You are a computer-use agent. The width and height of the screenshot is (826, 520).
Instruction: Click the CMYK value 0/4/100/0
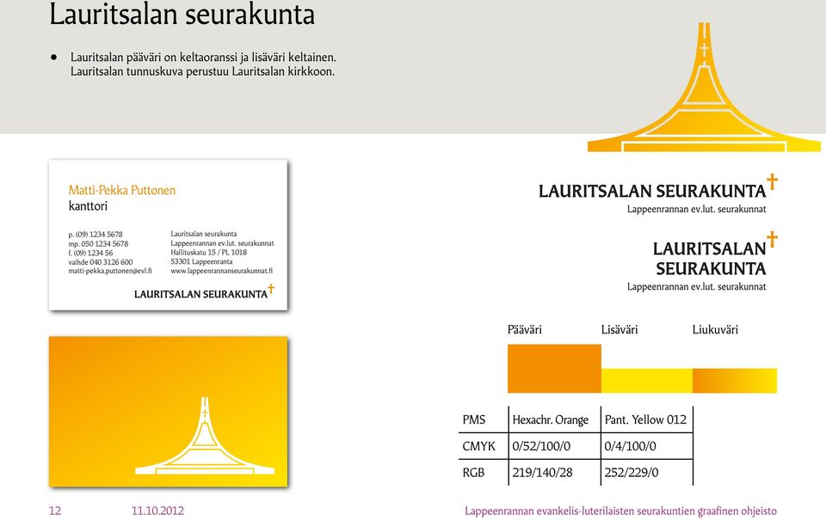[630, 446]
